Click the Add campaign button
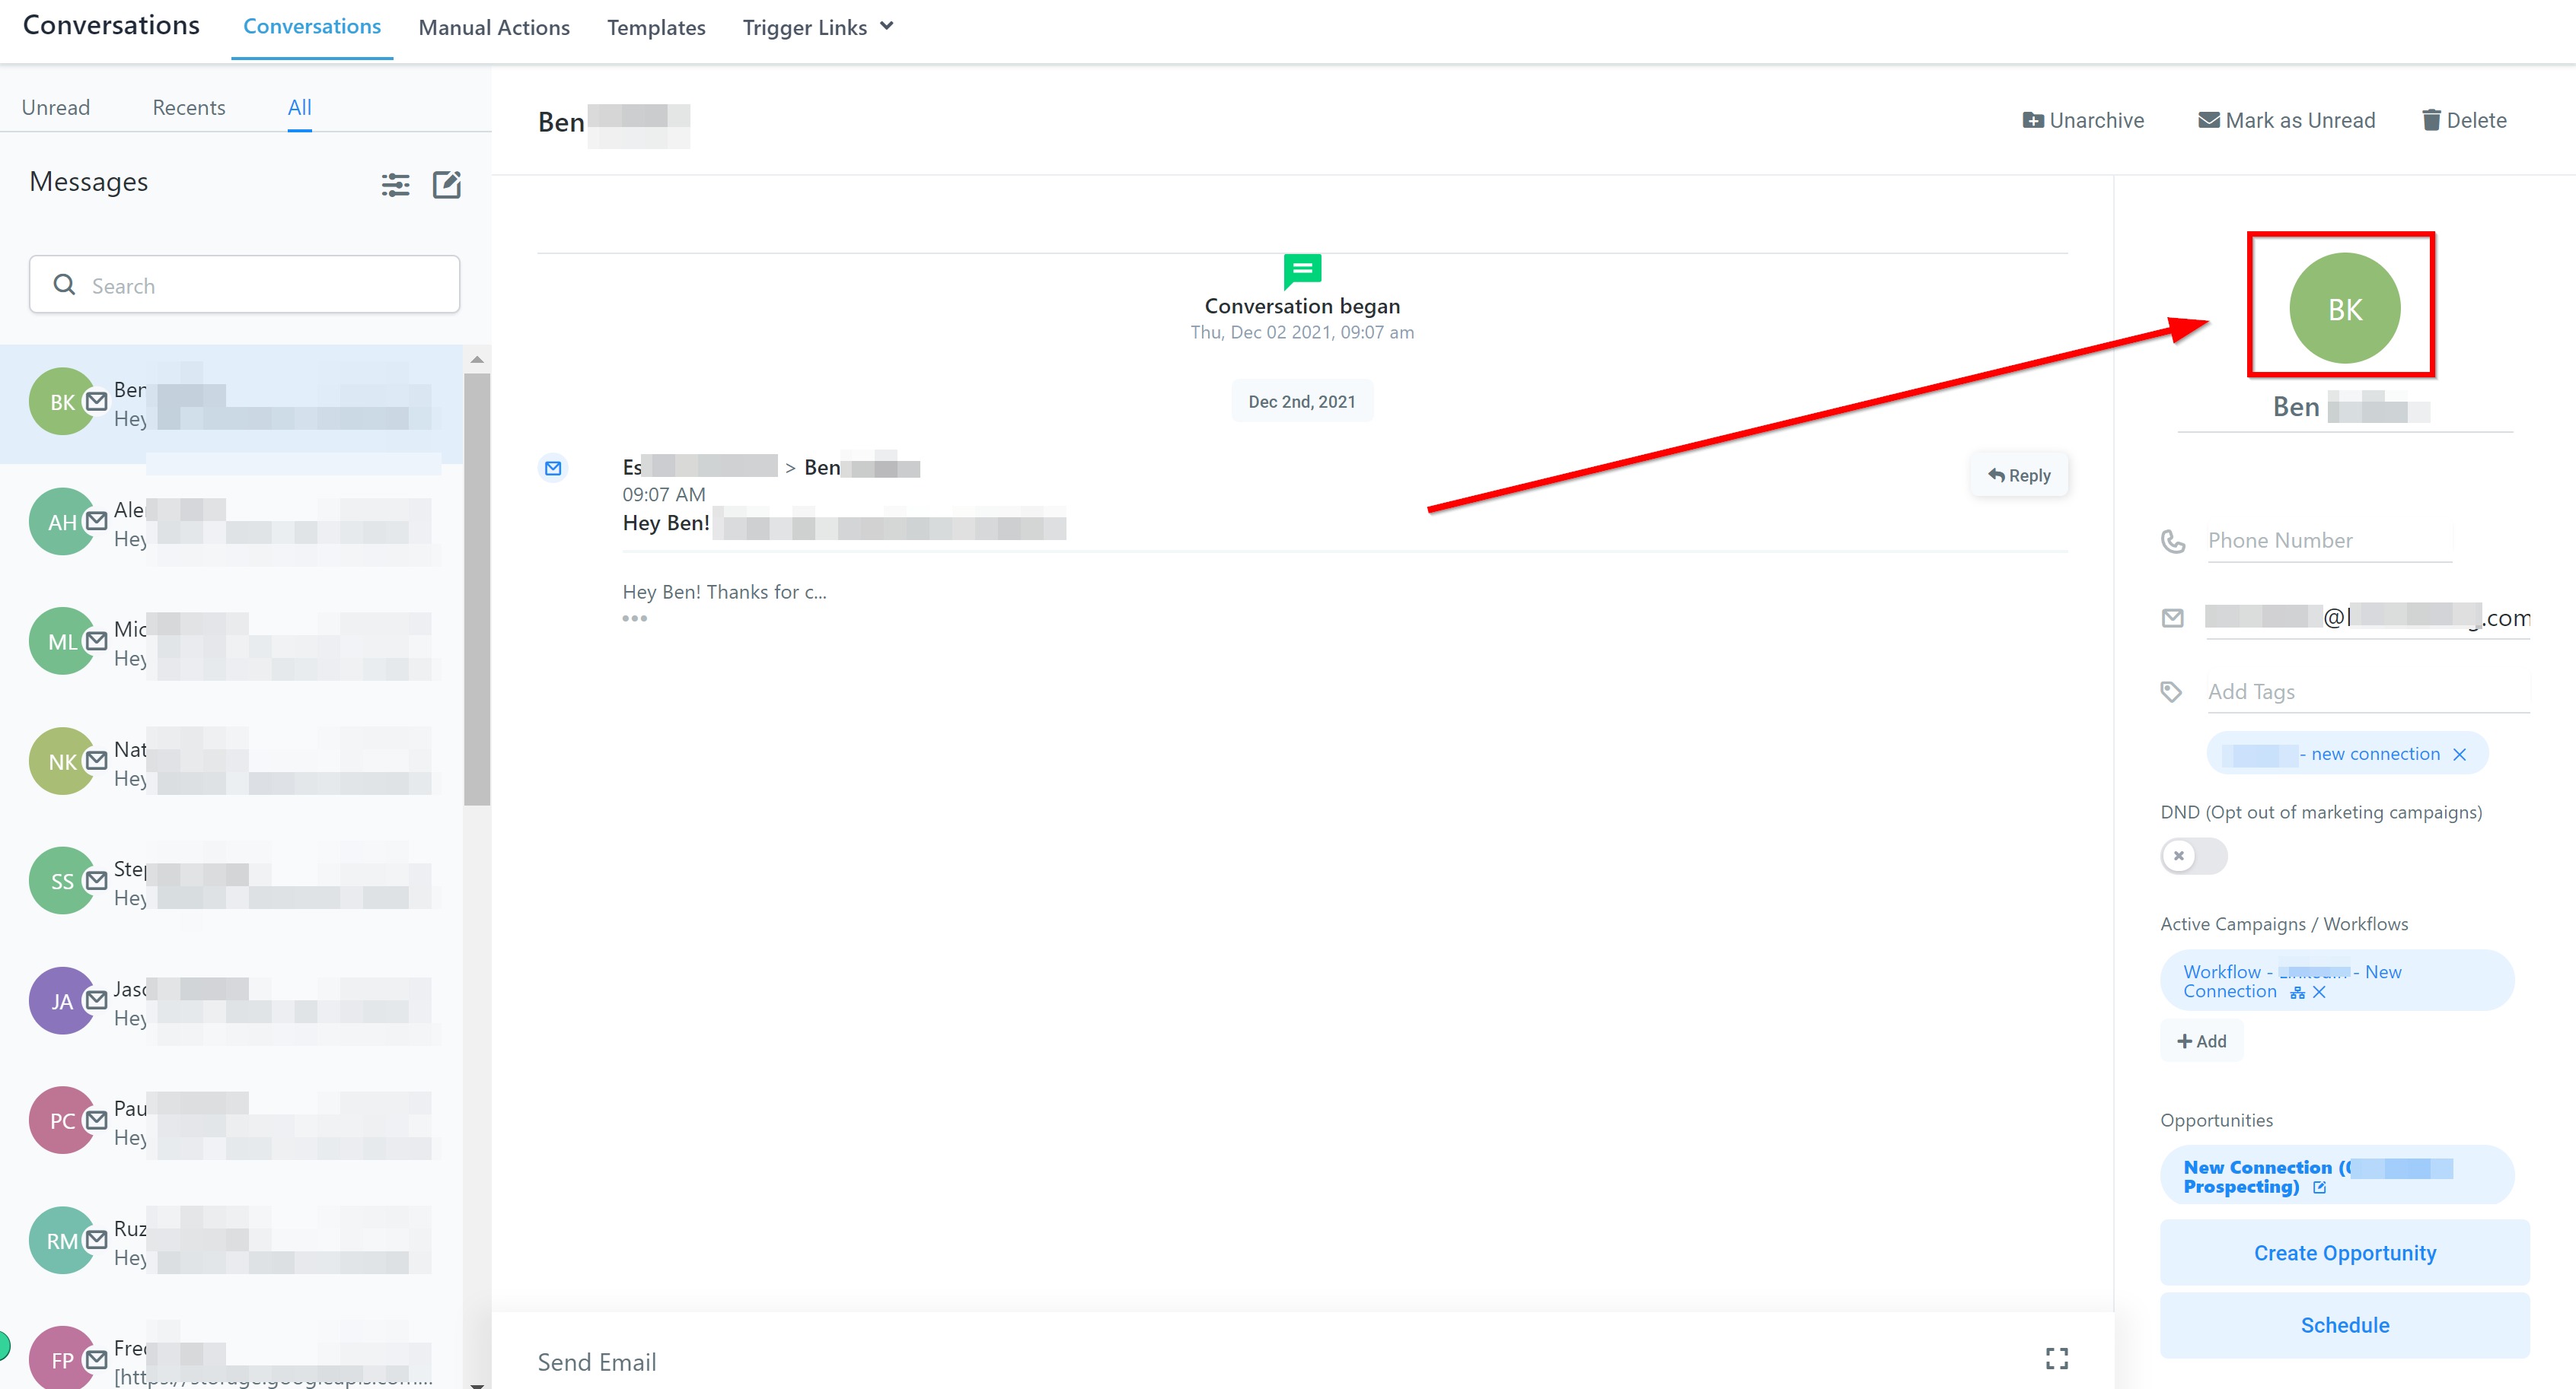Screen dimensions: 2576x1389 point(2201,1041)
